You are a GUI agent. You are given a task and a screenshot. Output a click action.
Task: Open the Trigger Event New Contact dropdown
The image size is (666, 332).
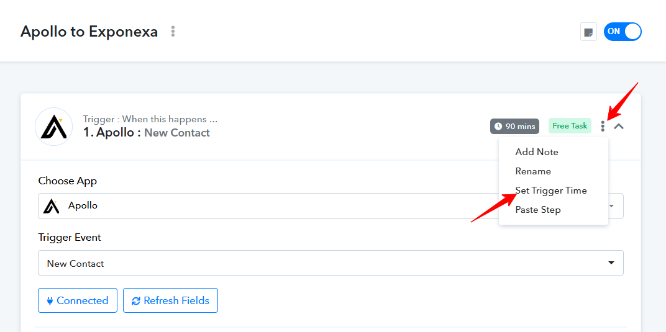coord(331,263)
